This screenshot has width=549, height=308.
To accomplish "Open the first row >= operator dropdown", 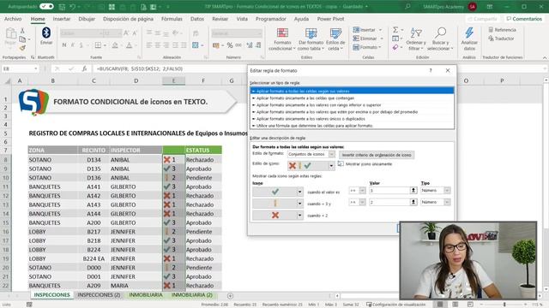I will click(x=362, y=190).
